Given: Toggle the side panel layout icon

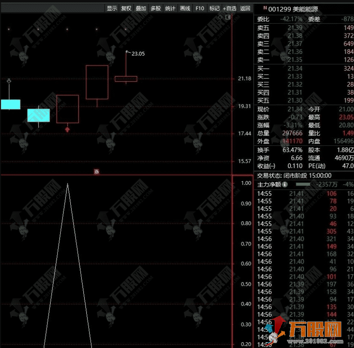Looking at the screenshot, I should 228,17.
